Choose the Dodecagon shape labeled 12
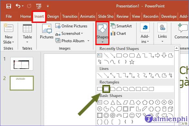 click(99, 109)
